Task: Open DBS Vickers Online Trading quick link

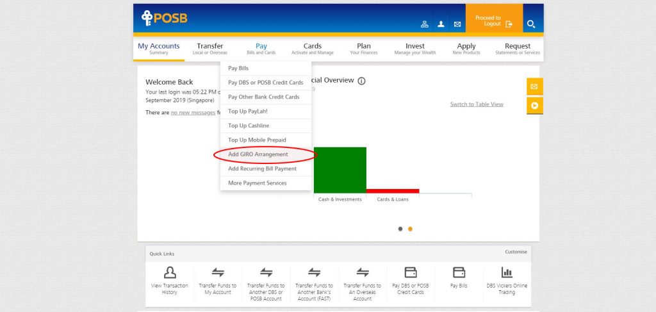Action: coord(507,281)
